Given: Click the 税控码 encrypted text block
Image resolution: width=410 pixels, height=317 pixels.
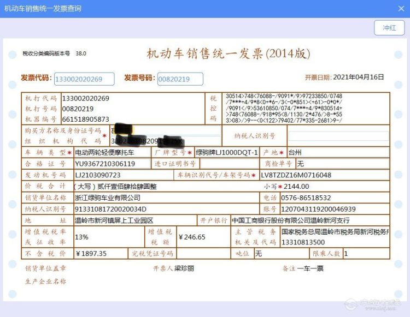Looking at the screenshot, I should (x=284, y=108).
